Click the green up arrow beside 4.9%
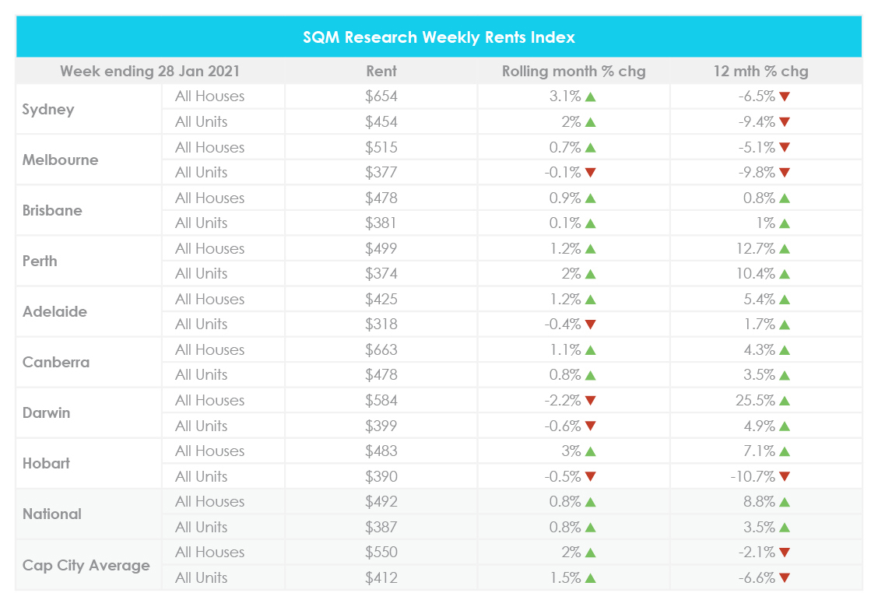Screen dimensions: 878x607 pos(785,426)
